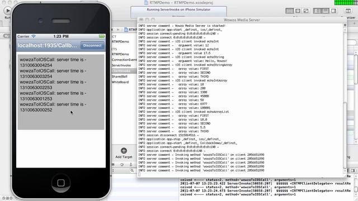
Task: Select RTMPDemo under the PROJECT section
Action: point(120,42)
